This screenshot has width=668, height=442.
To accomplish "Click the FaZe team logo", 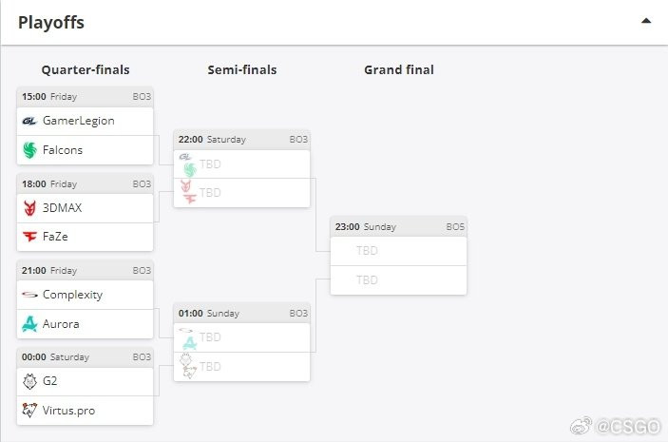I will tap(29, 237).
